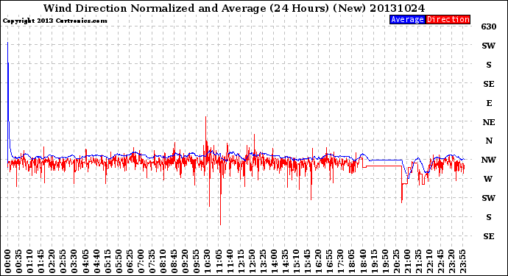The image size is (508, 276).
Task: Click the '18:05' time axis label
Action: coord(352,261)
